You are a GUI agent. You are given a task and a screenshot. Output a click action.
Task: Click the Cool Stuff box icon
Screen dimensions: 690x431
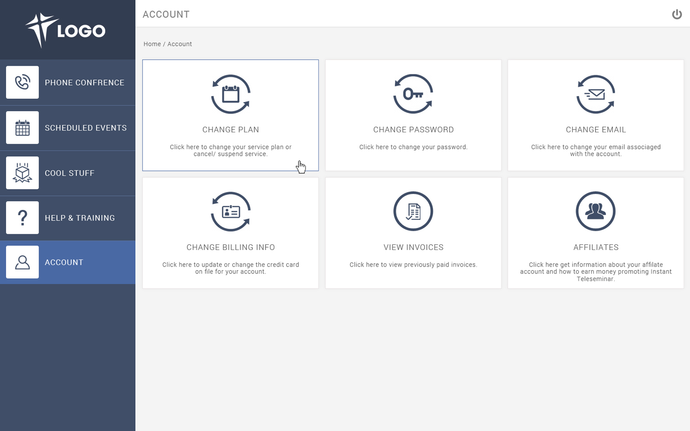(23, 173)
